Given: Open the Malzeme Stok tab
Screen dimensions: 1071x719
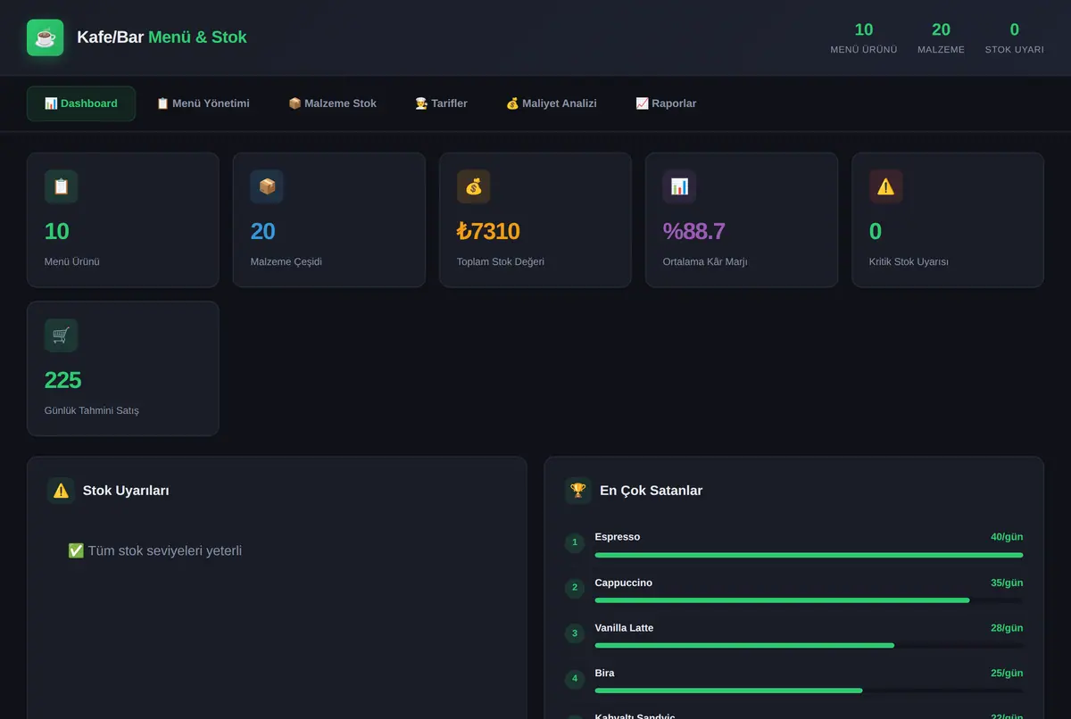Looking at the screenshot, I should [x=332, y=103].
